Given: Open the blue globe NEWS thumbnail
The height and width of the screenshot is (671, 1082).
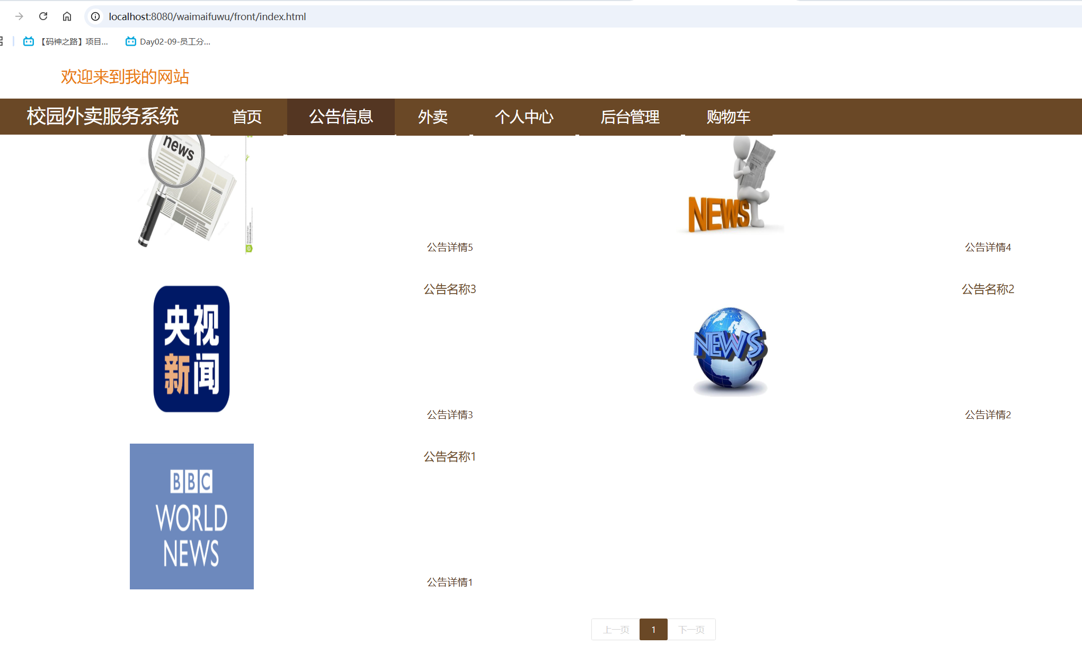Looking at the screenshot, I should pyautogui.click(x=730, y=351).
